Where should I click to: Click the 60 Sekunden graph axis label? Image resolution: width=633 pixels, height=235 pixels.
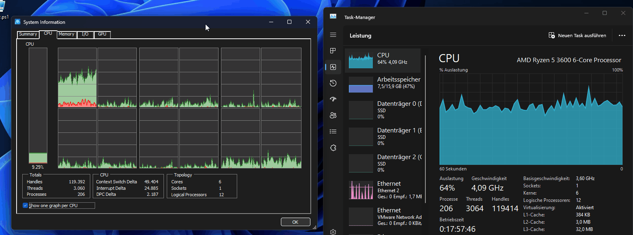point(453,169)
